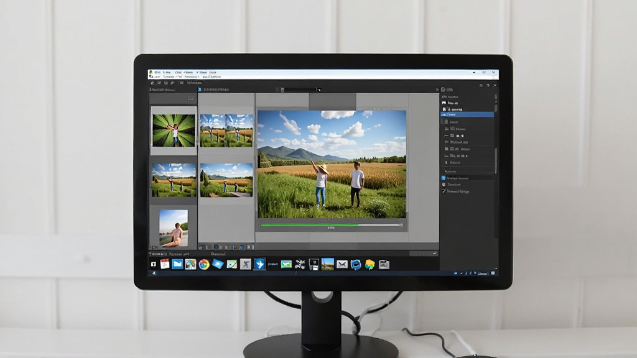Open the floppy disk taskbar icon
The height and width of the screenshot is (358, 637).
(x=314, y=265)
